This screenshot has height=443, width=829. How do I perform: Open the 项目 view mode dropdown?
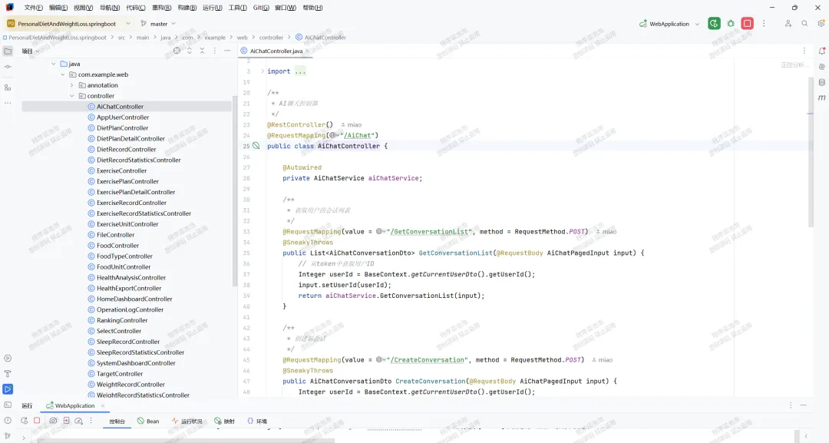pos(30,51)
